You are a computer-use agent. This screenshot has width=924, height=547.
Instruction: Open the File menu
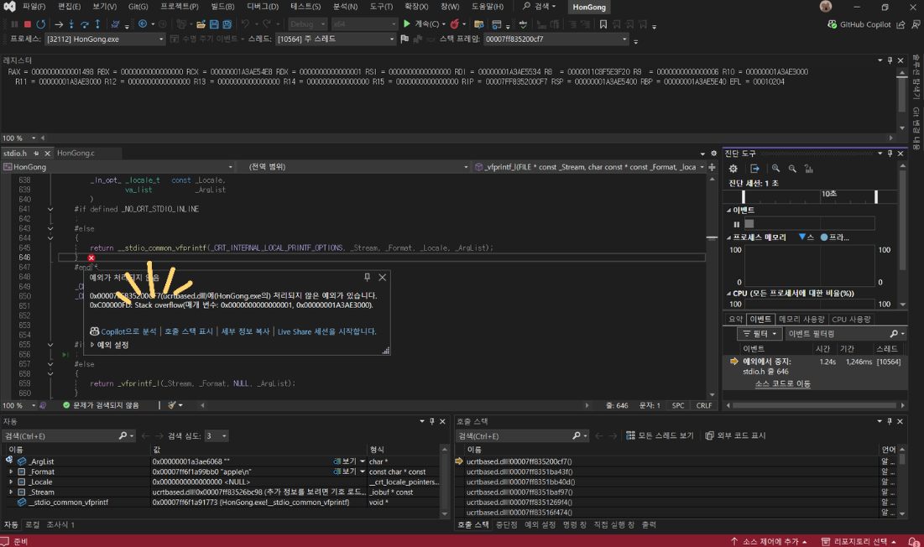coord(34,7)
